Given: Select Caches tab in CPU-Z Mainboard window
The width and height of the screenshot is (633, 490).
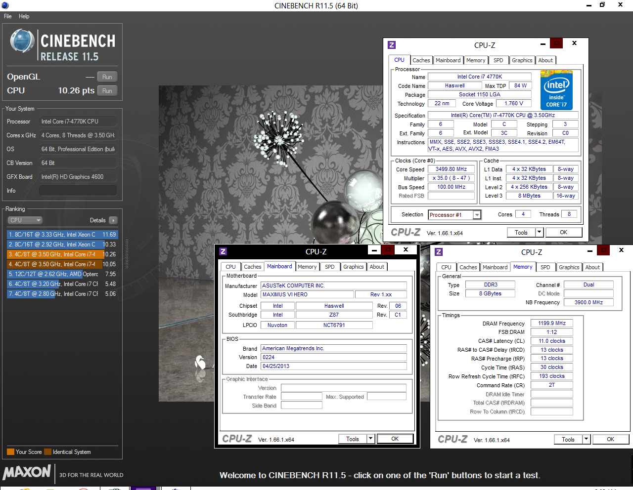Looking at the screenshot, I should pos(253,267).
